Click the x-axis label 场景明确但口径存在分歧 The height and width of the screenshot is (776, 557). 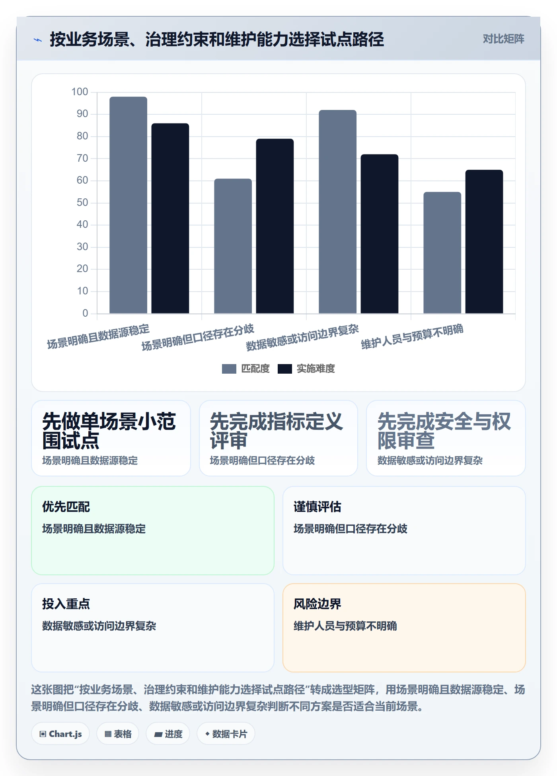click(198, 337)
